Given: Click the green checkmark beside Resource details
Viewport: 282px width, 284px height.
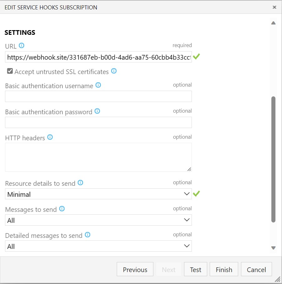Looking at the screenshot, I should (x=197, y=194).
